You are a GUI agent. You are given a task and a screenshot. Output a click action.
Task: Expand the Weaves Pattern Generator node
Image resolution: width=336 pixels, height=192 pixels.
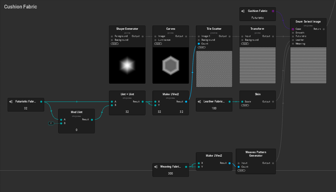coord(241,170)
